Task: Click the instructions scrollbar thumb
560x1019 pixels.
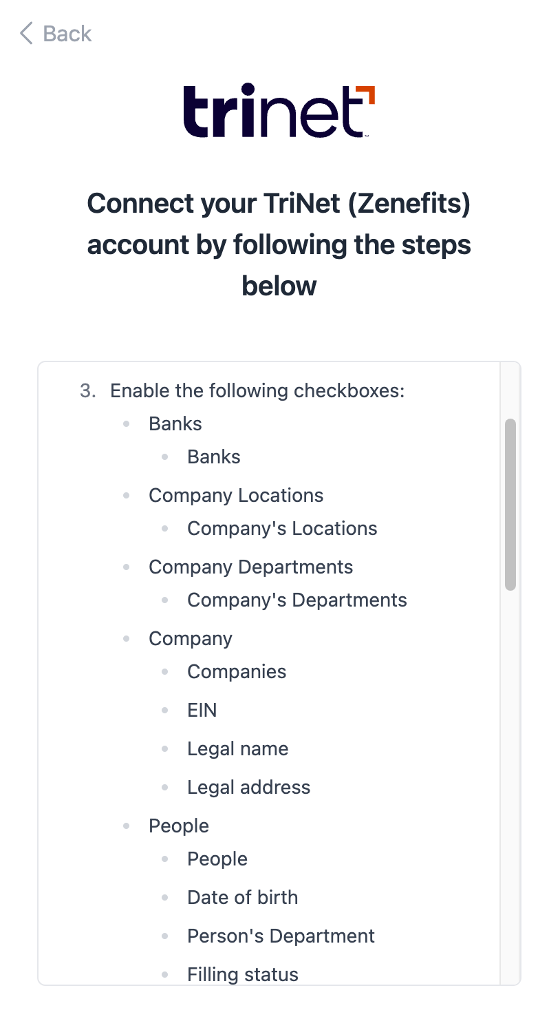Action: tap(510, 504)
